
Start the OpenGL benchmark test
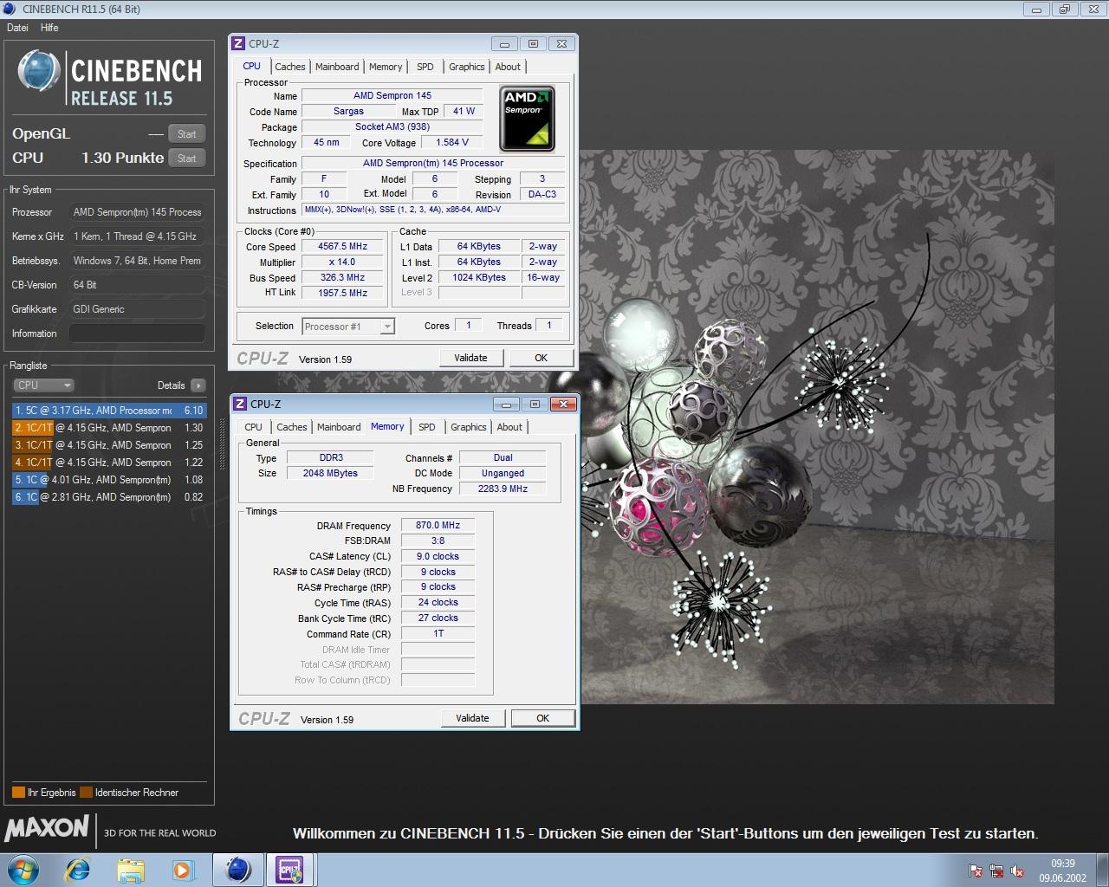(x=186, y=134)
